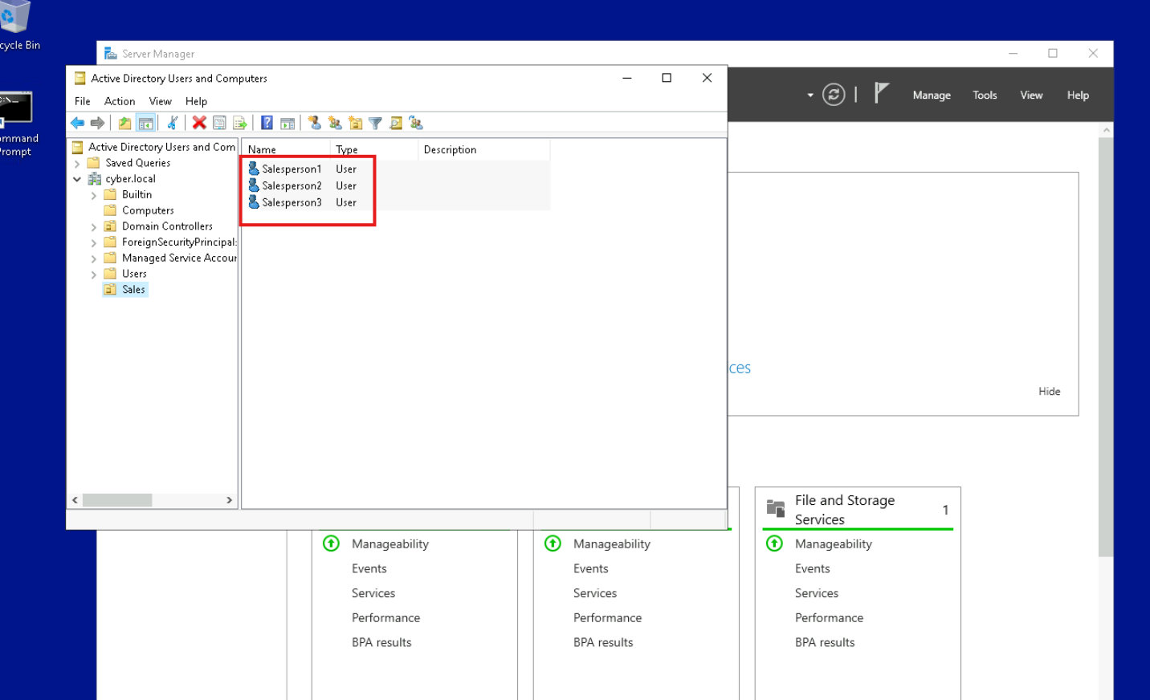This screenshot has width=1150, height=700.
Task: Expand the Domain Controllers node chevron
Action: 94,227
